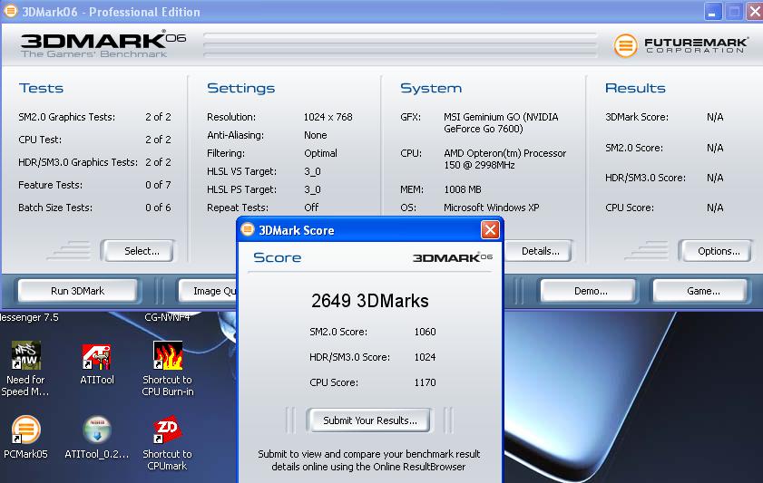Click the Filtering value Optimal
763x483 pixels.
point(320,153)
